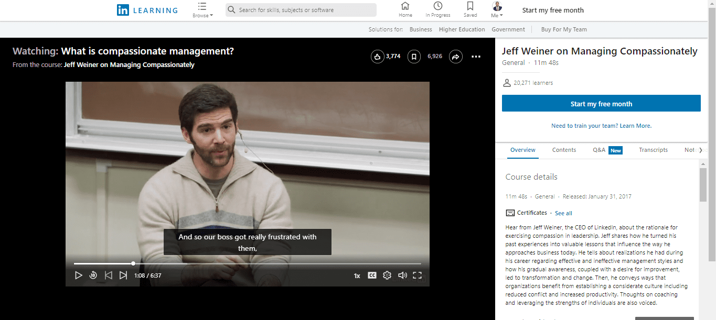Click the Course details heading
Screen dimensions: 716x320
coord(531,177)
